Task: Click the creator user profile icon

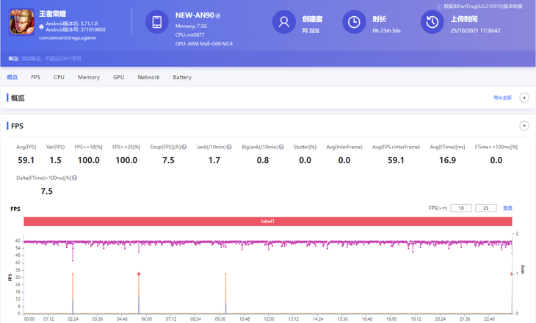Action: coord(283,22)
